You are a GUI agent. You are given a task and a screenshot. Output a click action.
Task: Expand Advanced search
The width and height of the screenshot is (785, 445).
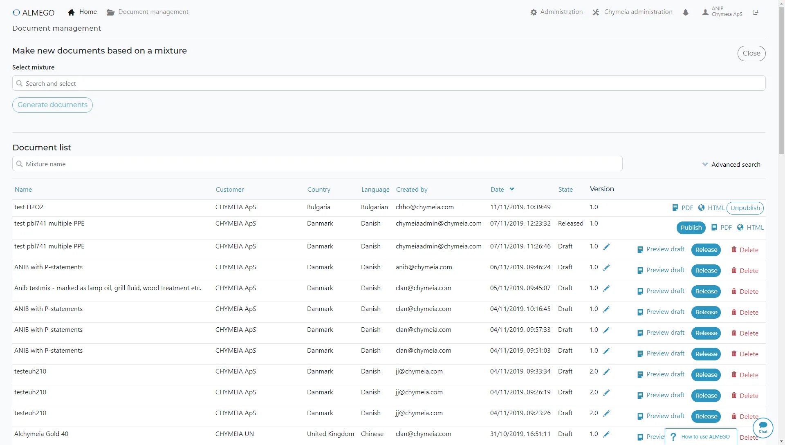[x=731, y=164]
